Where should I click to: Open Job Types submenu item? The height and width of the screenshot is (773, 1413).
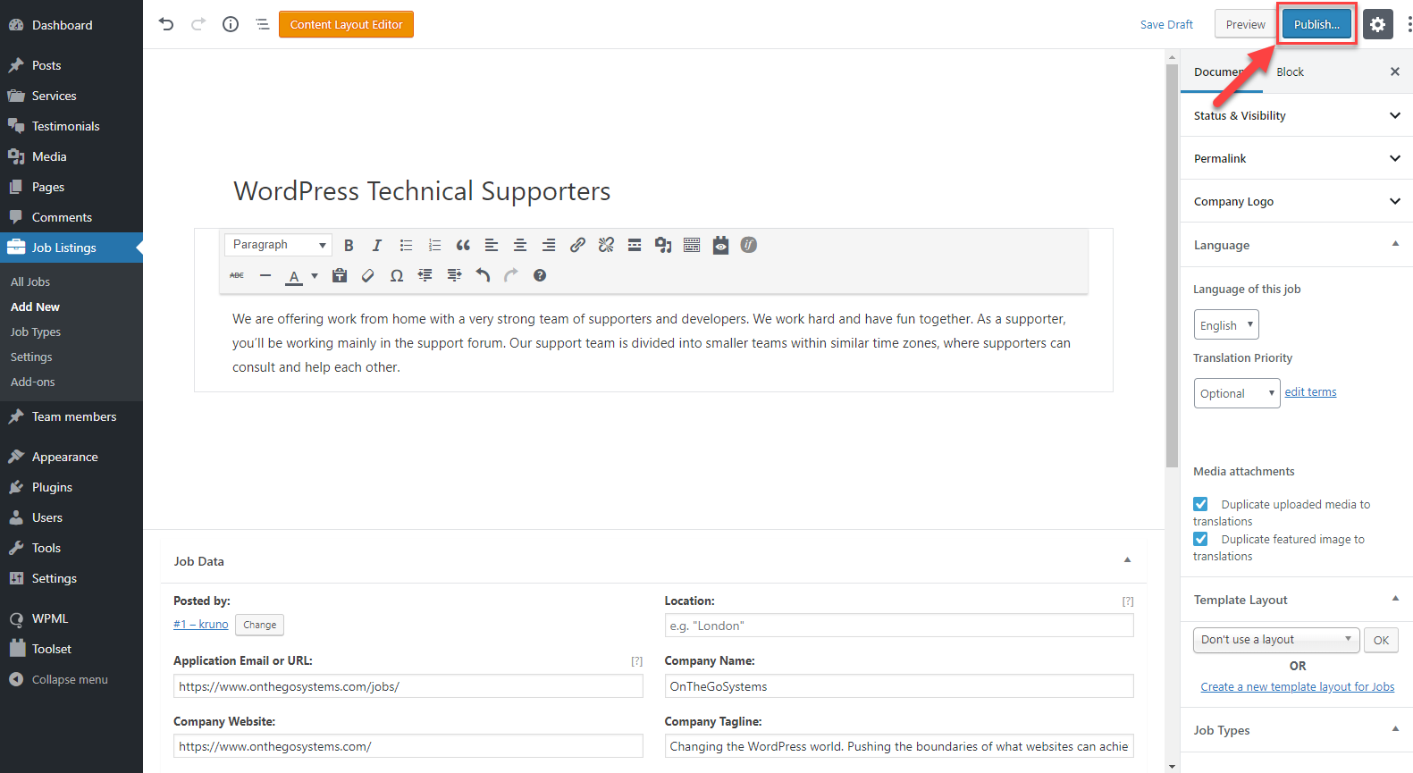pyautogui.click(x=36, y=332)
